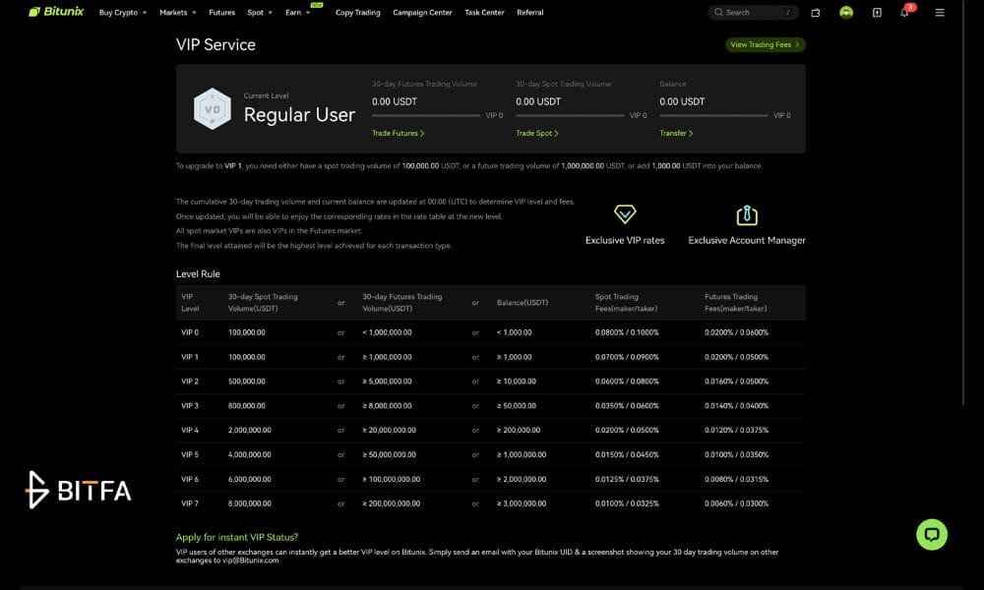The height and width of the screenshot is (590, 984).
Task: Focus the Search input field
Action: [753, 12]
